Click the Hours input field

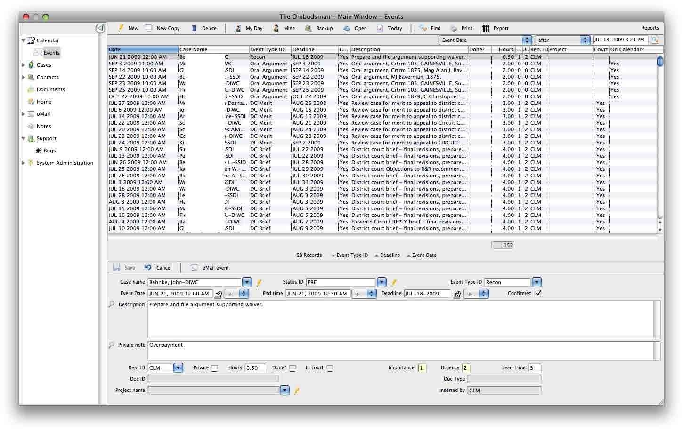point(255,368)
